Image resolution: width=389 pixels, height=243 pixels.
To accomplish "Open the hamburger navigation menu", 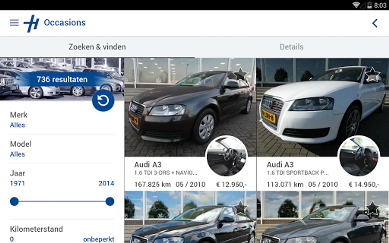I will click(x=14, y=23).
